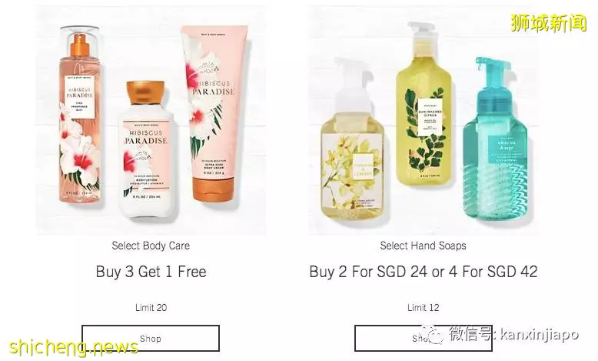The height and width of the screenshot is (361, 598).
Task: Click the Shop button under Body Care
Action: [x=151, y=338]
